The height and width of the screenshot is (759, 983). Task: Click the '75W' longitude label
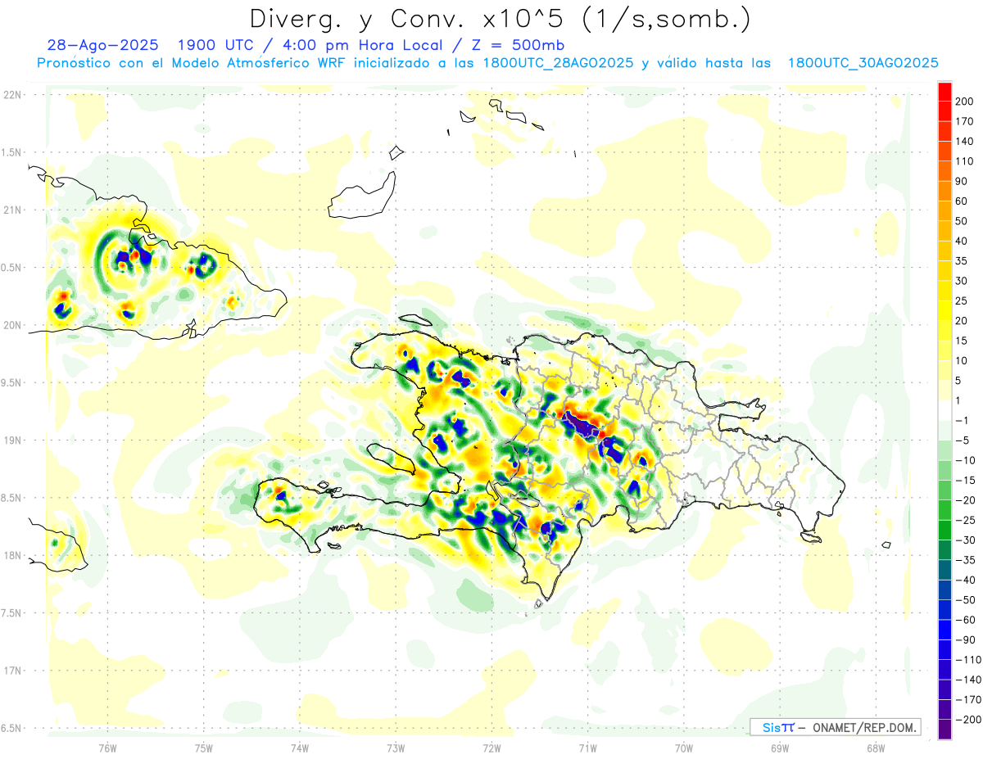(204, 748)
